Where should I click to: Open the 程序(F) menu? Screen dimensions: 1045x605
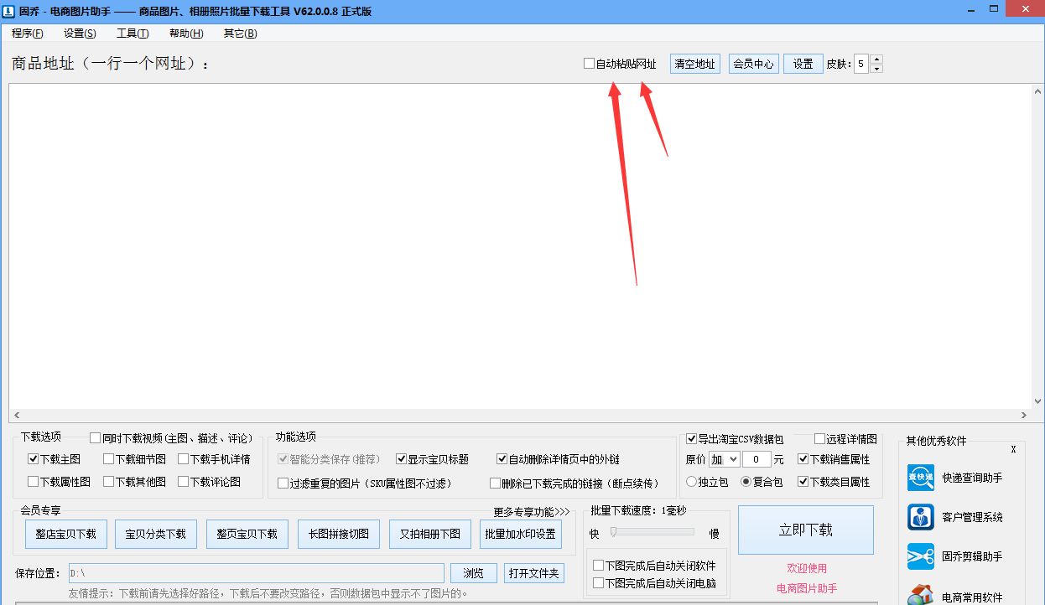(x=26, y=34)
